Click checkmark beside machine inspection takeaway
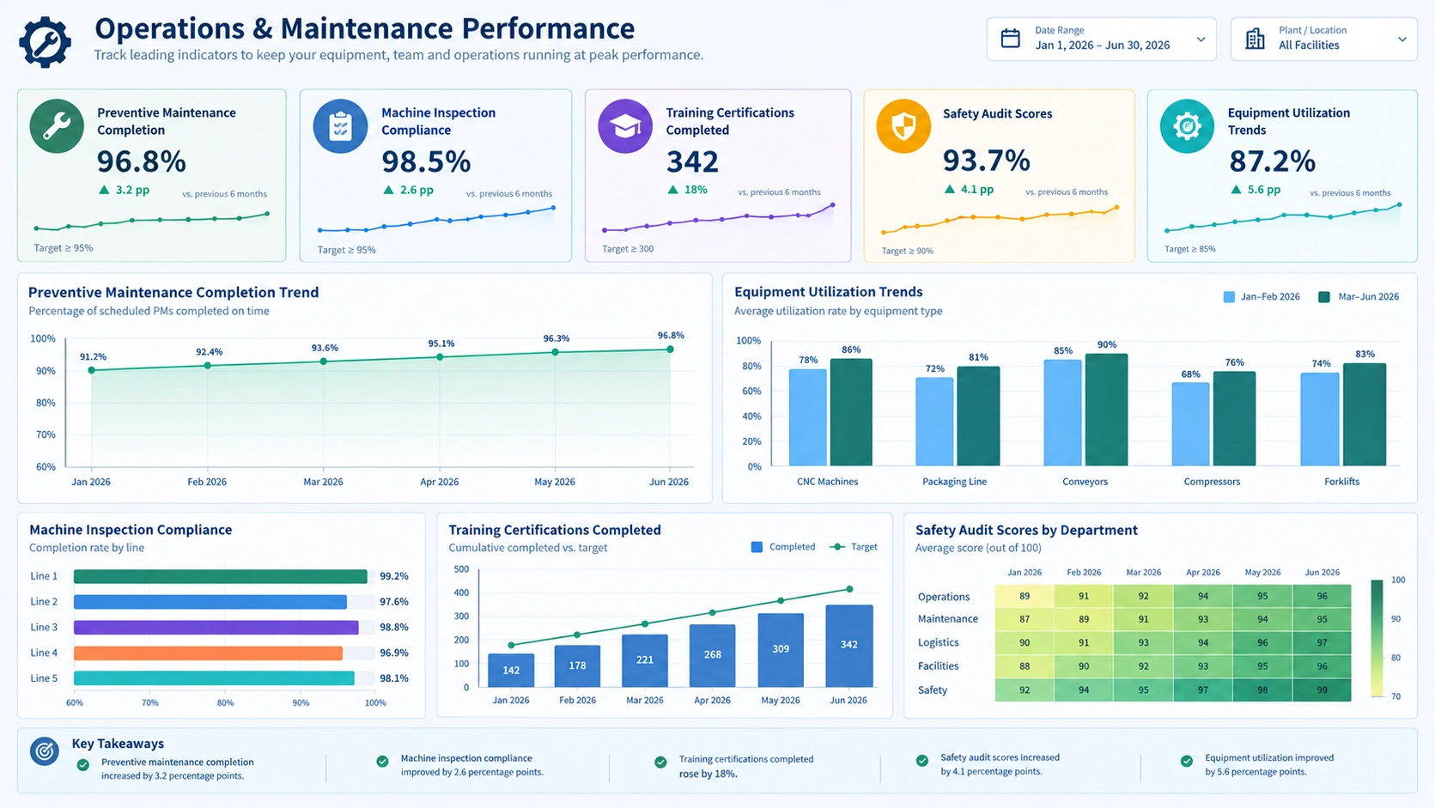 point(382,762)
